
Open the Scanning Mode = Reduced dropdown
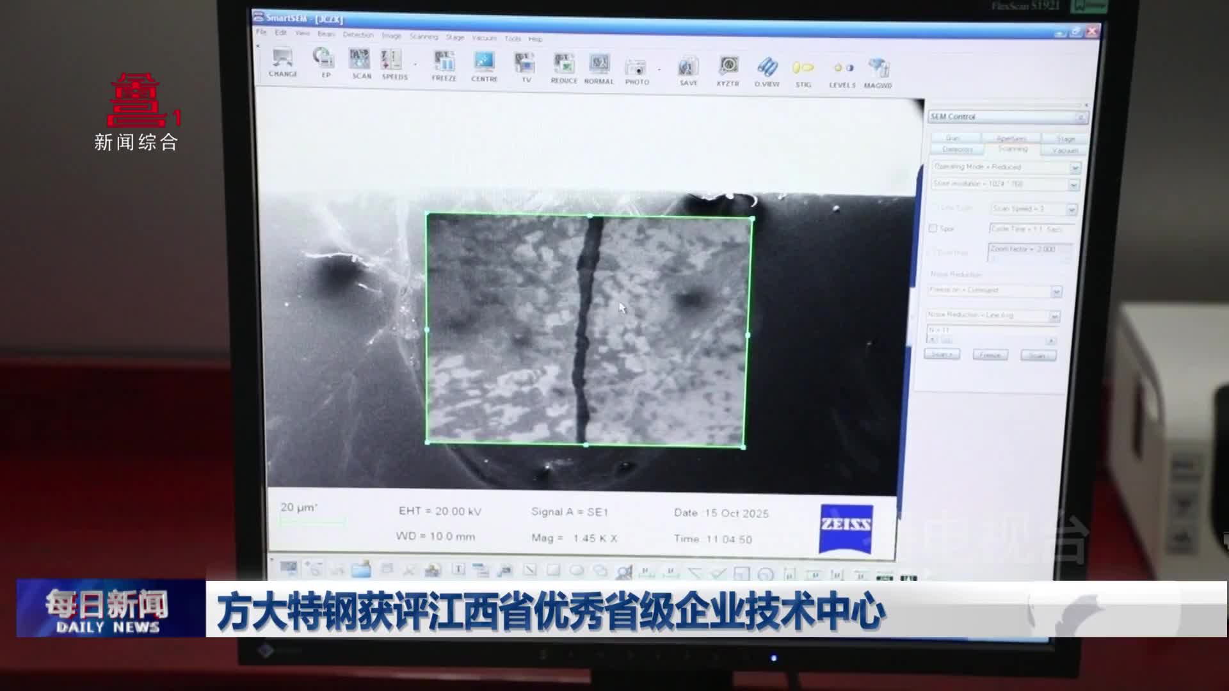[x=1074, y=168]
